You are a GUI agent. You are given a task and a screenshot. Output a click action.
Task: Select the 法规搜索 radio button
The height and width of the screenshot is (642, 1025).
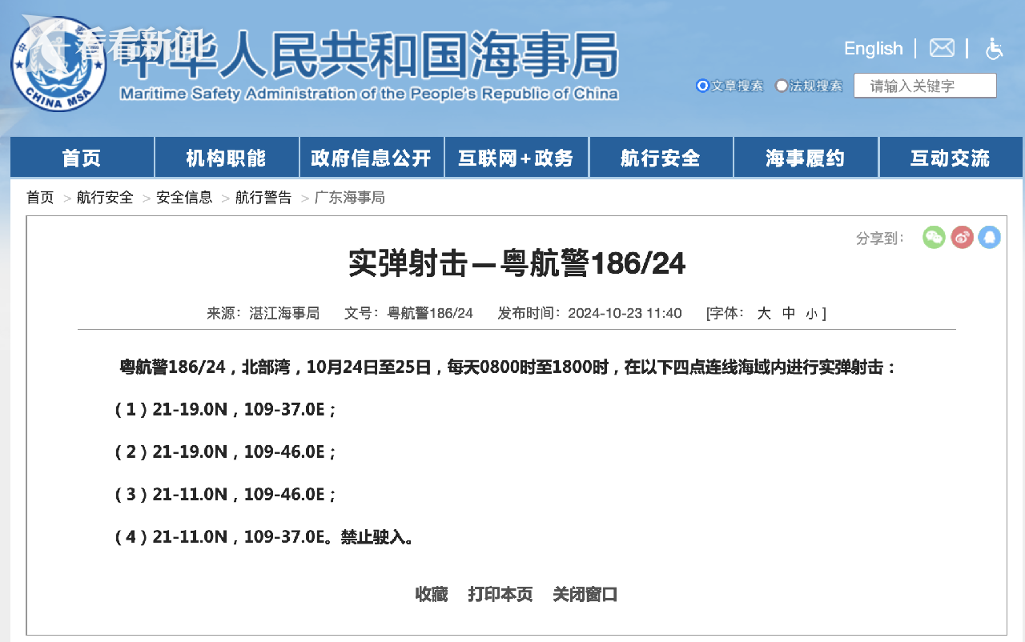coord(781,86)
